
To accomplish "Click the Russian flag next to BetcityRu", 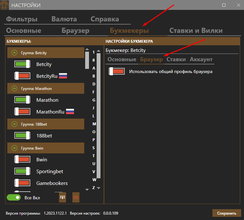I will [x=63, y=76].
